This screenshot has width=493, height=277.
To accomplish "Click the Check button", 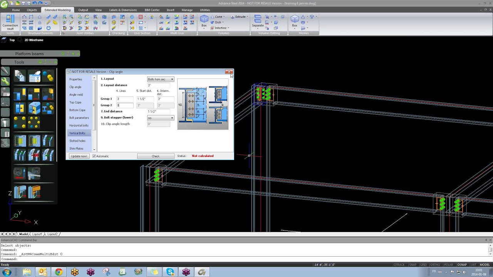I will 156,156.
